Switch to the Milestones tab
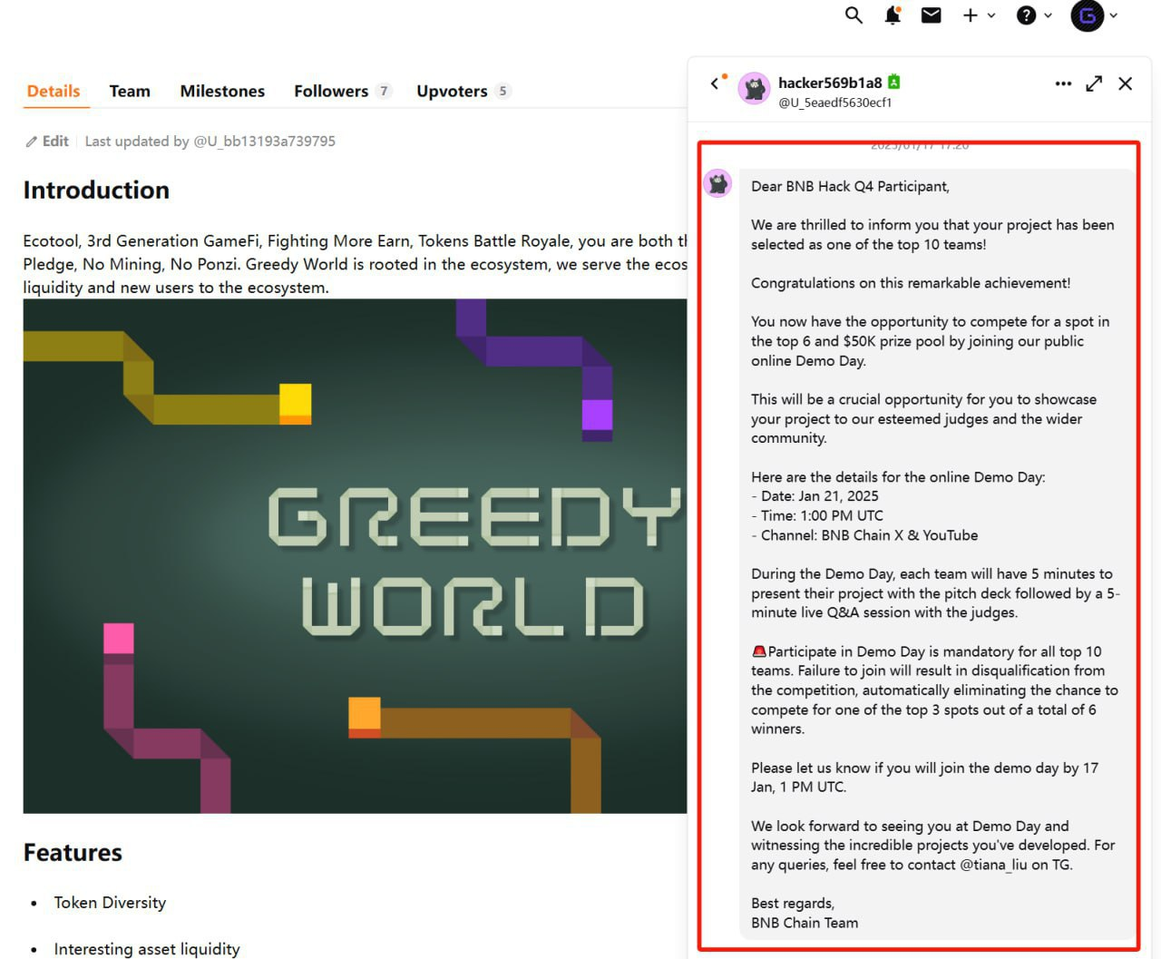1161x959 pixels. [x=222, y=91]
